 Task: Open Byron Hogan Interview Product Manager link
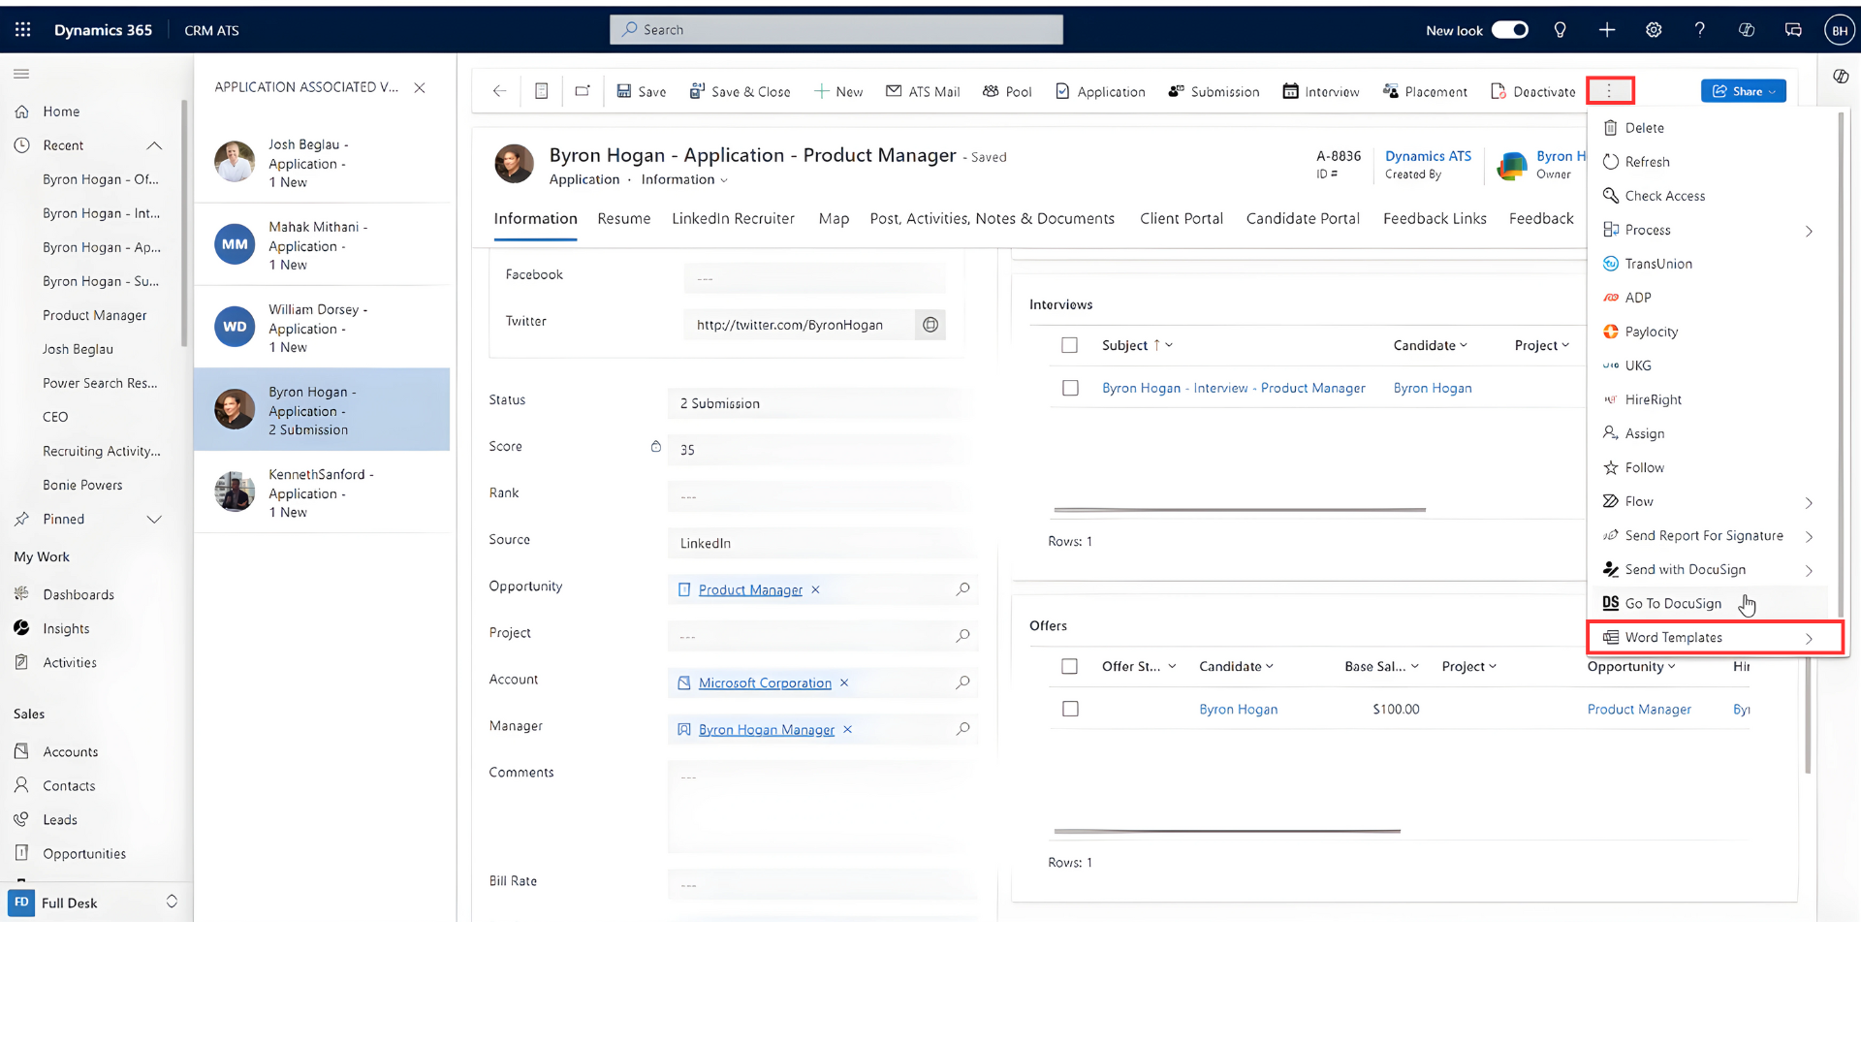coord(1233,388)
